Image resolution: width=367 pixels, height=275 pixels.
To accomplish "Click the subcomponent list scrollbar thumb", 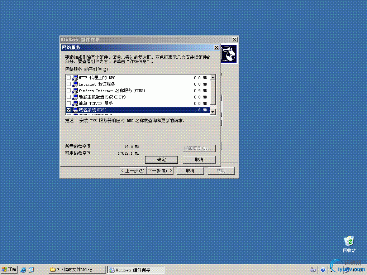I will coord(213,93).
